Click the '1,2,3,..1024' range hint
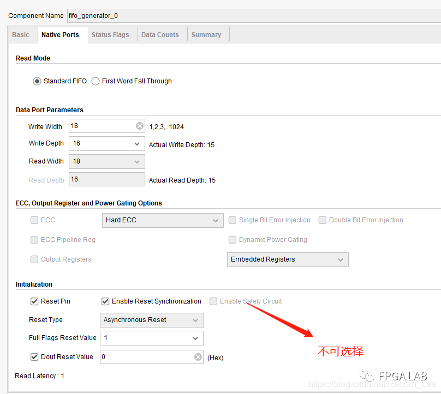 (x=166, y=127)
